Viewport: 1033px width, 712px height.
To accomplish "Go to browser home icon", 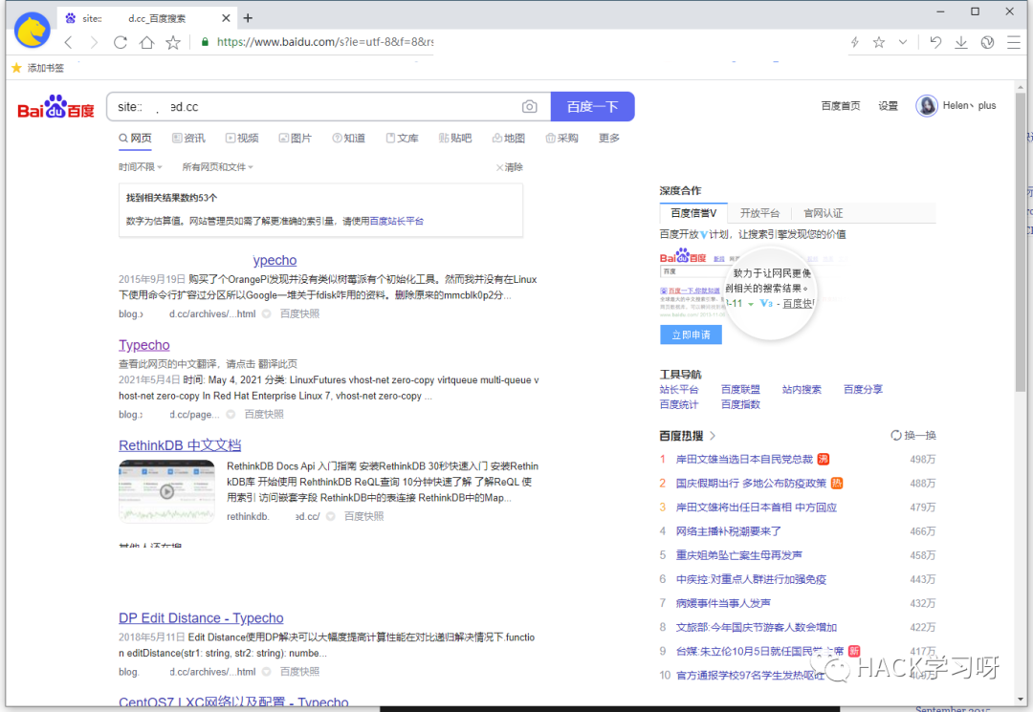I will 146,43.
